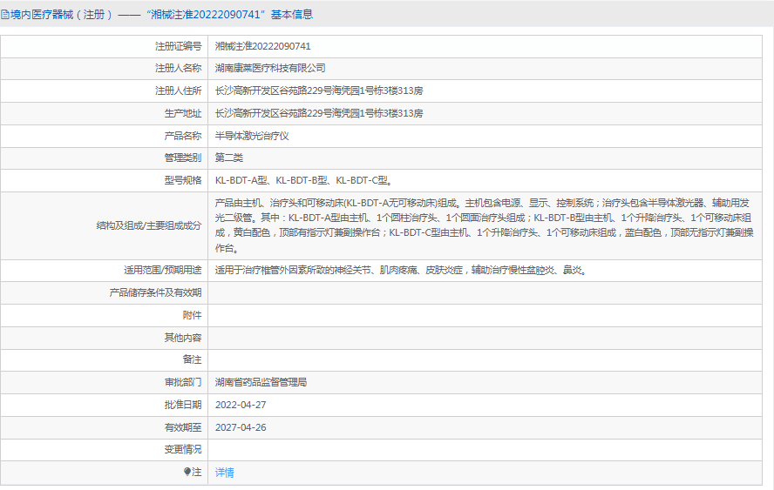
Task: Click the 变更情况 label
Action: pos(183,450)
